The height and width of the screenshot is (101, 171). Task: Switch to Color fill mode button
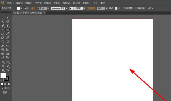[2, 84]
